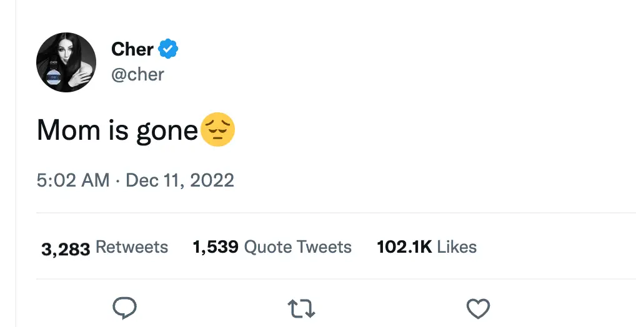Click the year 2022 in the date
Image resolution: width=636 pixels, height=327 pixels.
(211, 180)
